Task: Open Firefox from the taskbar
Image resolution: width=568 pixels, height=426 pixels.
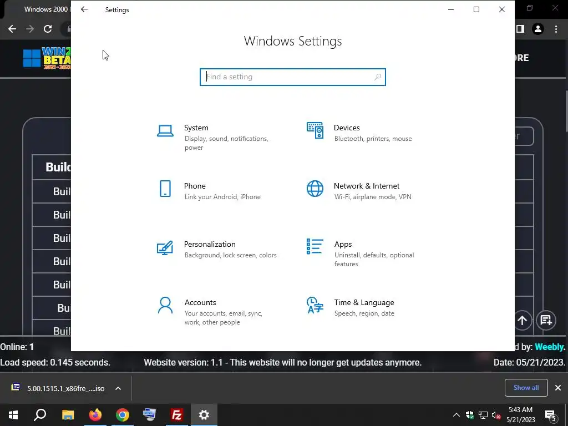Action: [95, 415]
